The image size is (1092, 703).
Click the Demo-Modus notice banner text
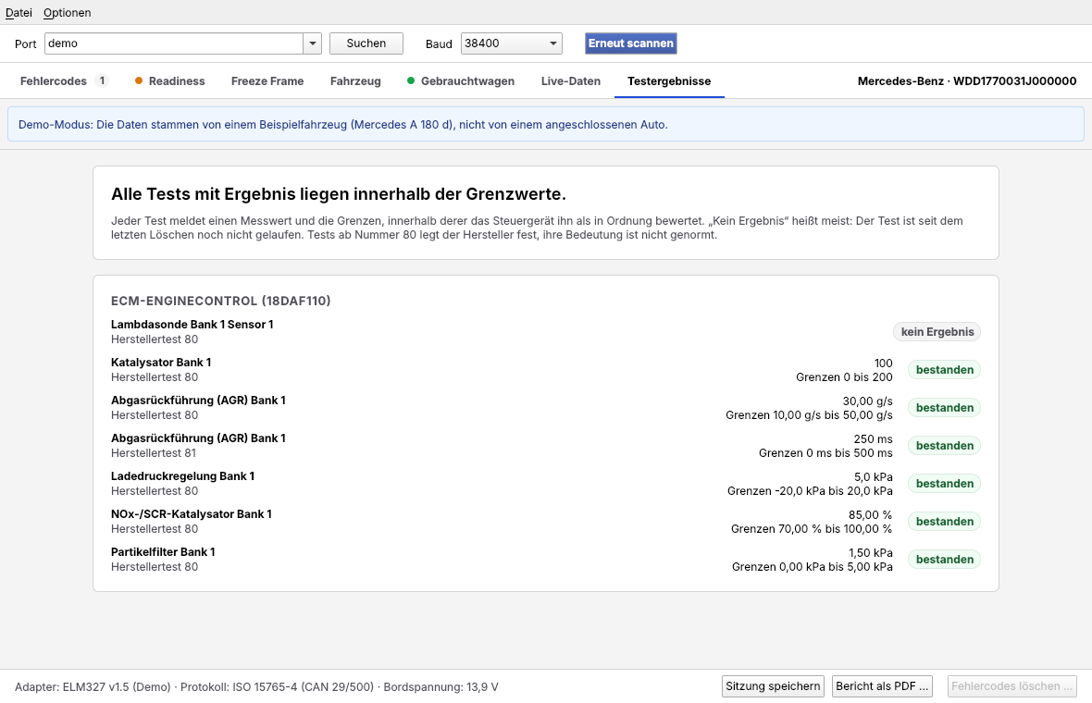pos(342,125)
